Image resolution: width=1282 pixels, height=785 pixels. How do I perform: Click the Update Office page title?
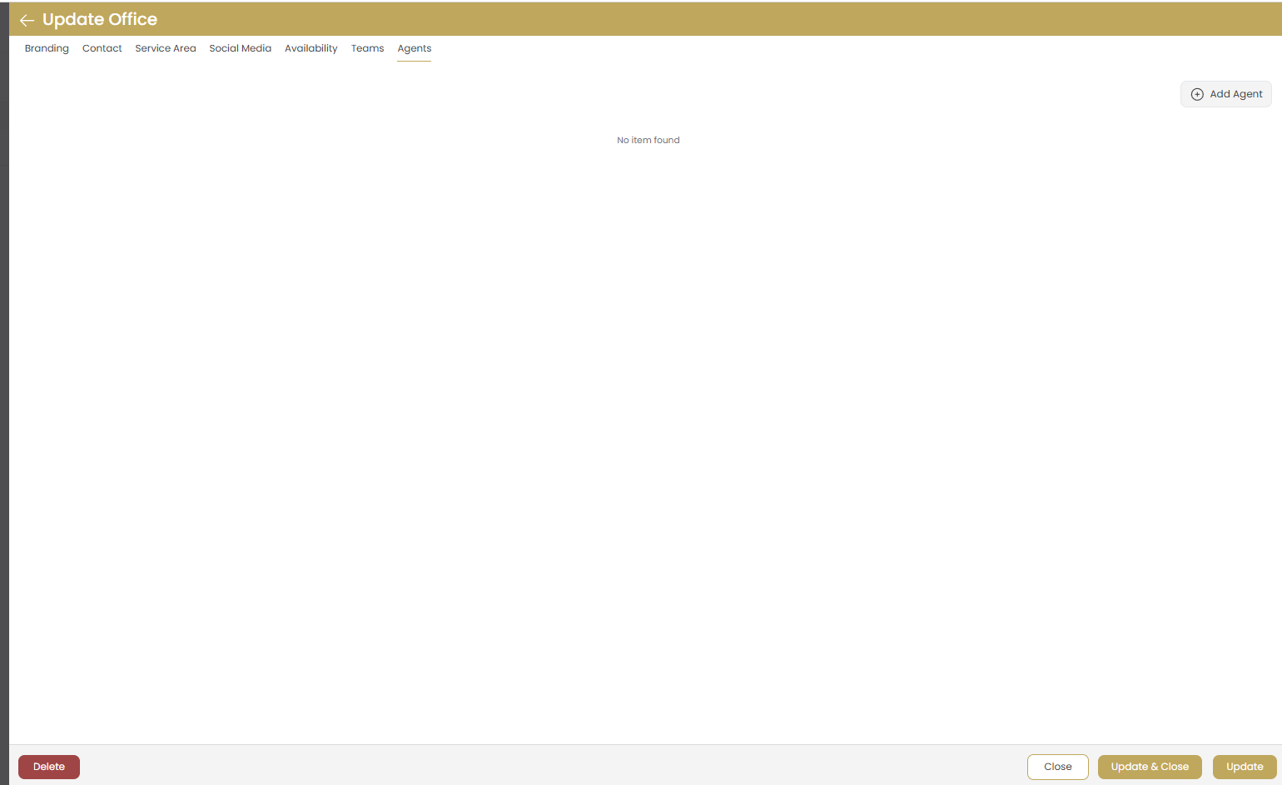[x=100, y=19]
